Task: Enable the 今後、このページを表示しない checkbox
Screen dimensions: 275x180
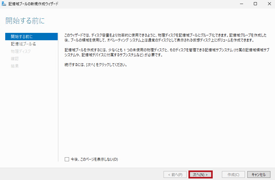Action: pyautogui.click(x=67, y=159)
